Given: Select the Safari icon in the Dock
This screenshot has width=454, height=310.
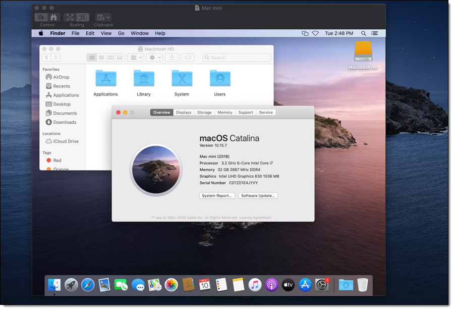Looking at the screenshot, I should coord(87,284).
